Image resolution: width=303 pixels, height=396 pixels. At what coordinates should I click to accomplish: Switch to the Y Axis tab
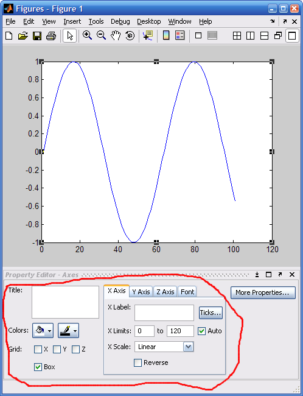point(141,292)
